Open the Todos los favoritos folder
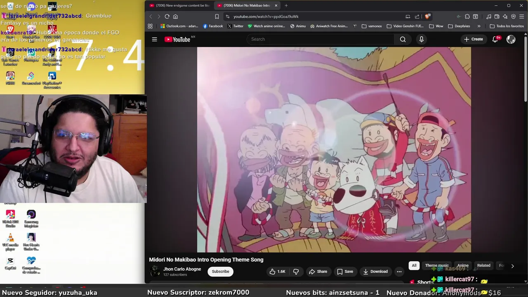The width and height of the screenshot is (528, 297). tap(507, 26)
